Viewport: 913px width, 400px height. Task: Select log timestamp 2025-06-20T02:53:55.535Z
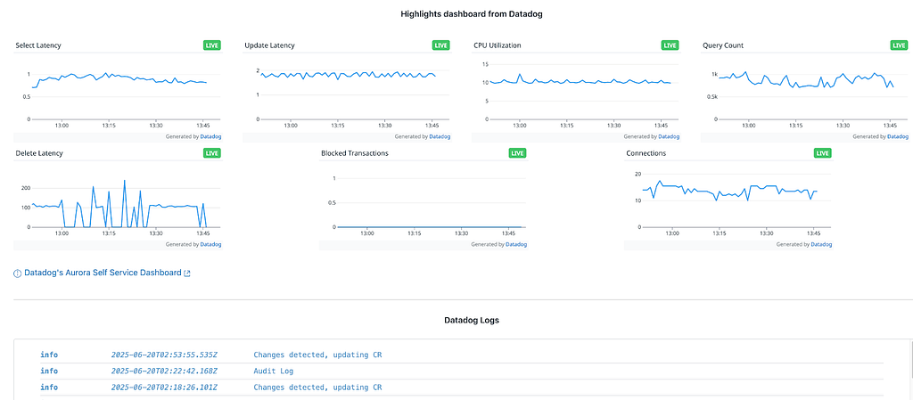[164, 355]
